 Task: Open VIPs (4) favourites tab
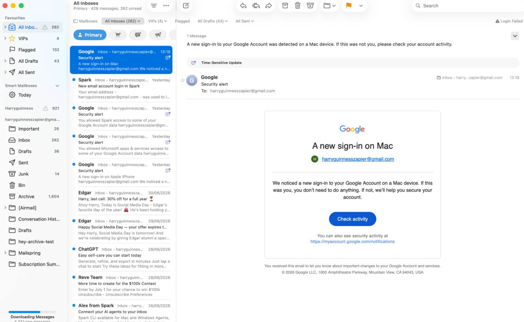point(157,21)
